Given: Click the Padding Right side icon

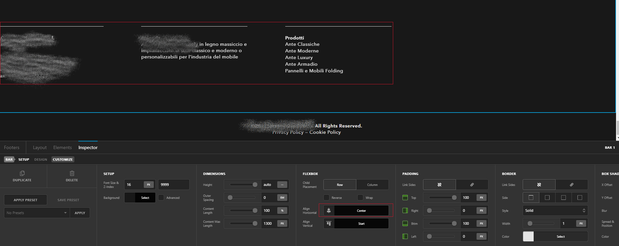Looking at the screenshot, I should click(x=405, y=210).
